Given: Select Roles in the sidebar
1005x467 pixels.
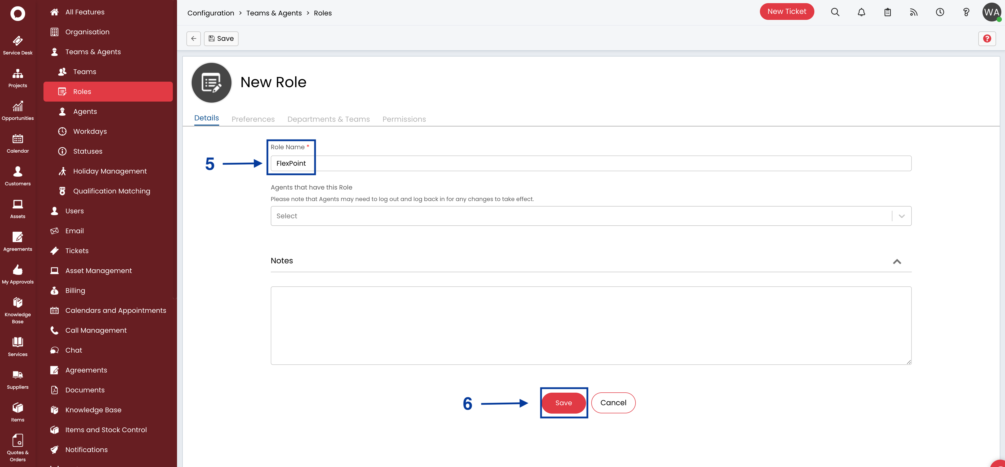Looking at the screenshot, I should (x=108, y=92).
